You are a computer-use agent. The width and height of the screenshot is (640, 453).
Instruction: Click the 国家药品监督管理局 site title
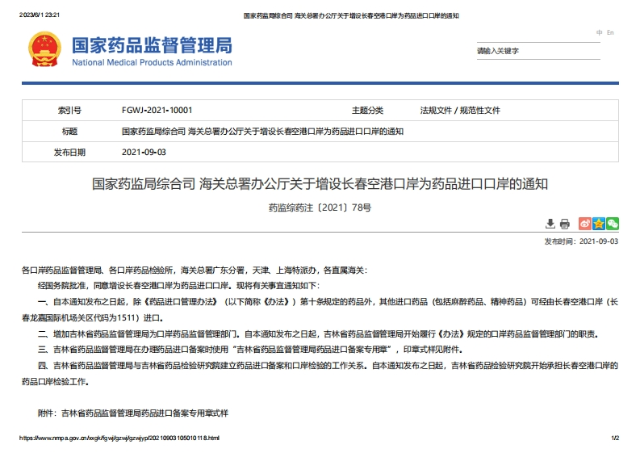(x=152, y=44)
